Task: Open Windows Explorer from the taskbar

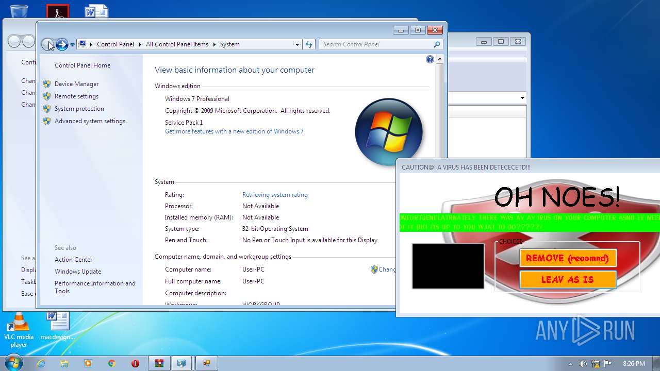Action: coord(64,363)
